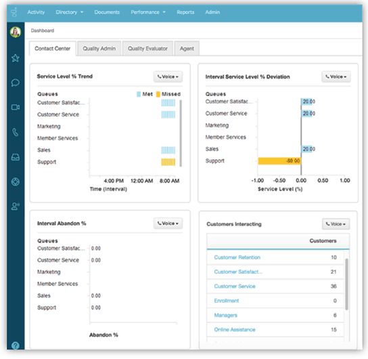This screenshot has height=359, width=368.
Task: Open the Activity menu item
Action: 36,12
